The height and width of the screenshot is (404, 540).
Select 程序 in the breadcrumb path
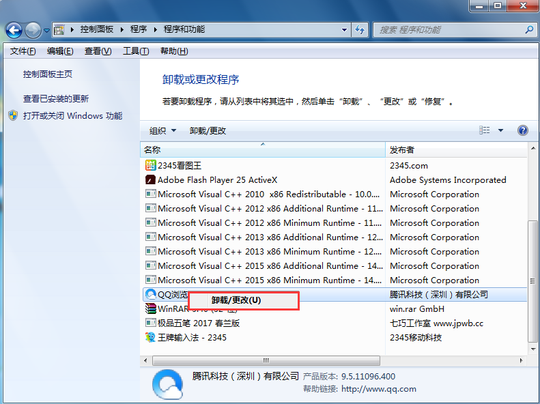pos(139,29)
